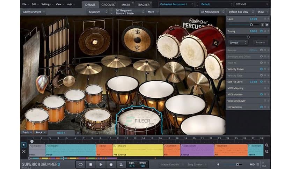
Task: Select the scissors cut tool
Action: [24, 152]
